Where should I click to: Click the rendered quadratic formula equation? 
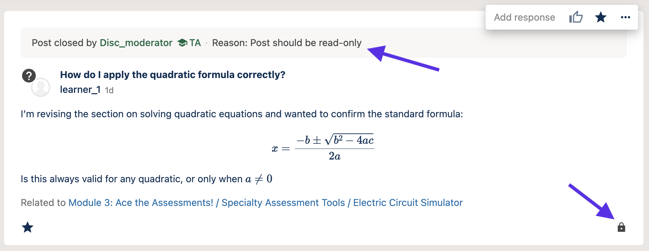pyautogui.click(x=323, y=148)
